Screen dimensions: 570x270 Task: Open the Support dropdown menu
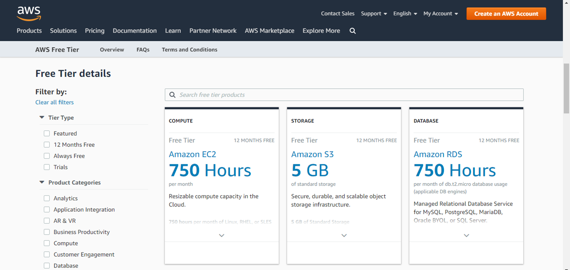click(374, 14)
